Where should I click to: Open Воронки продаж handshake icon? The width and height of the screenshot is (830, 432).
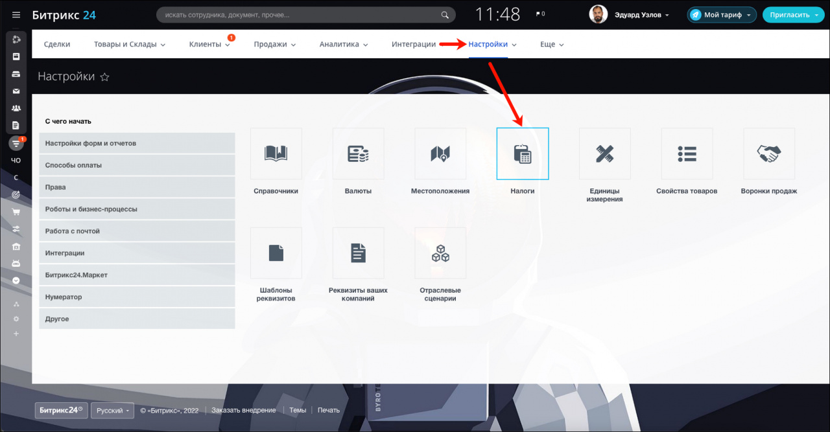click(x=769, y=154)
